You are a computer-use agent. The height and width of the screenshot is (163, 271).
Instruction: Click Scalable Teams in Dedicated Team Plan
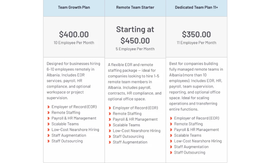[188, 135]
